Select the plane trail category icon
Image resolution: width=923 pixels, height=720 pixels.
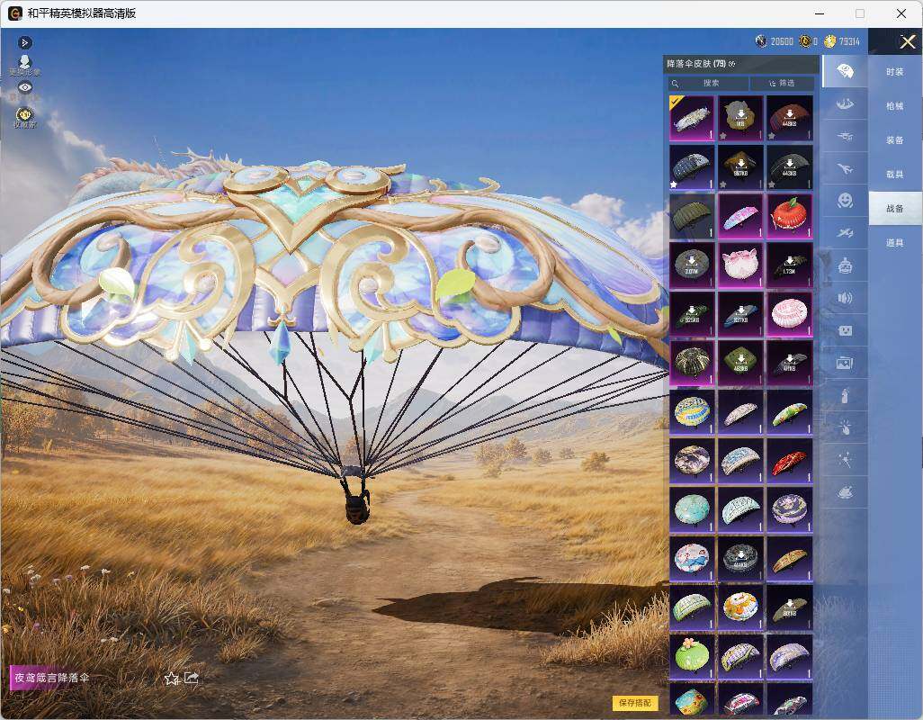point(845,234)
